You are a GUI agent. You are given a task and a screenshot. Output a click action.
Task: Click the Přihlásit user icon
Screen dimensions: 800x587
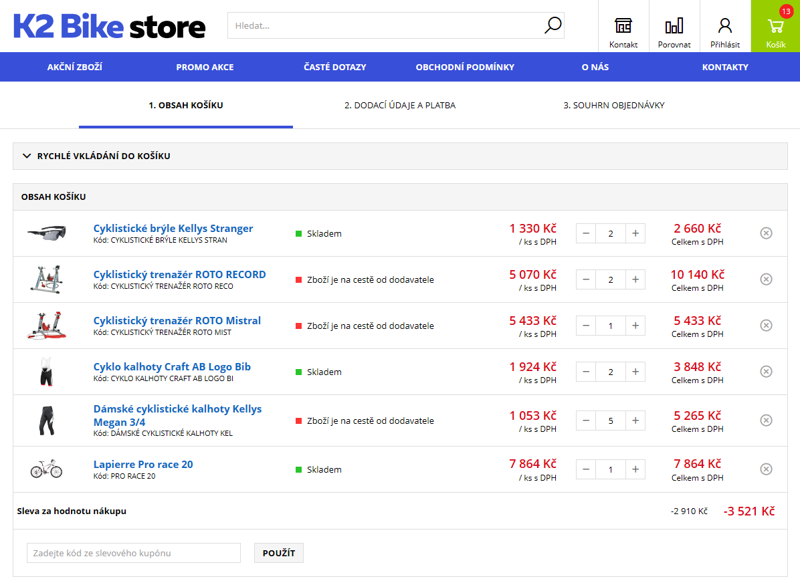click(x=724, y=26)
